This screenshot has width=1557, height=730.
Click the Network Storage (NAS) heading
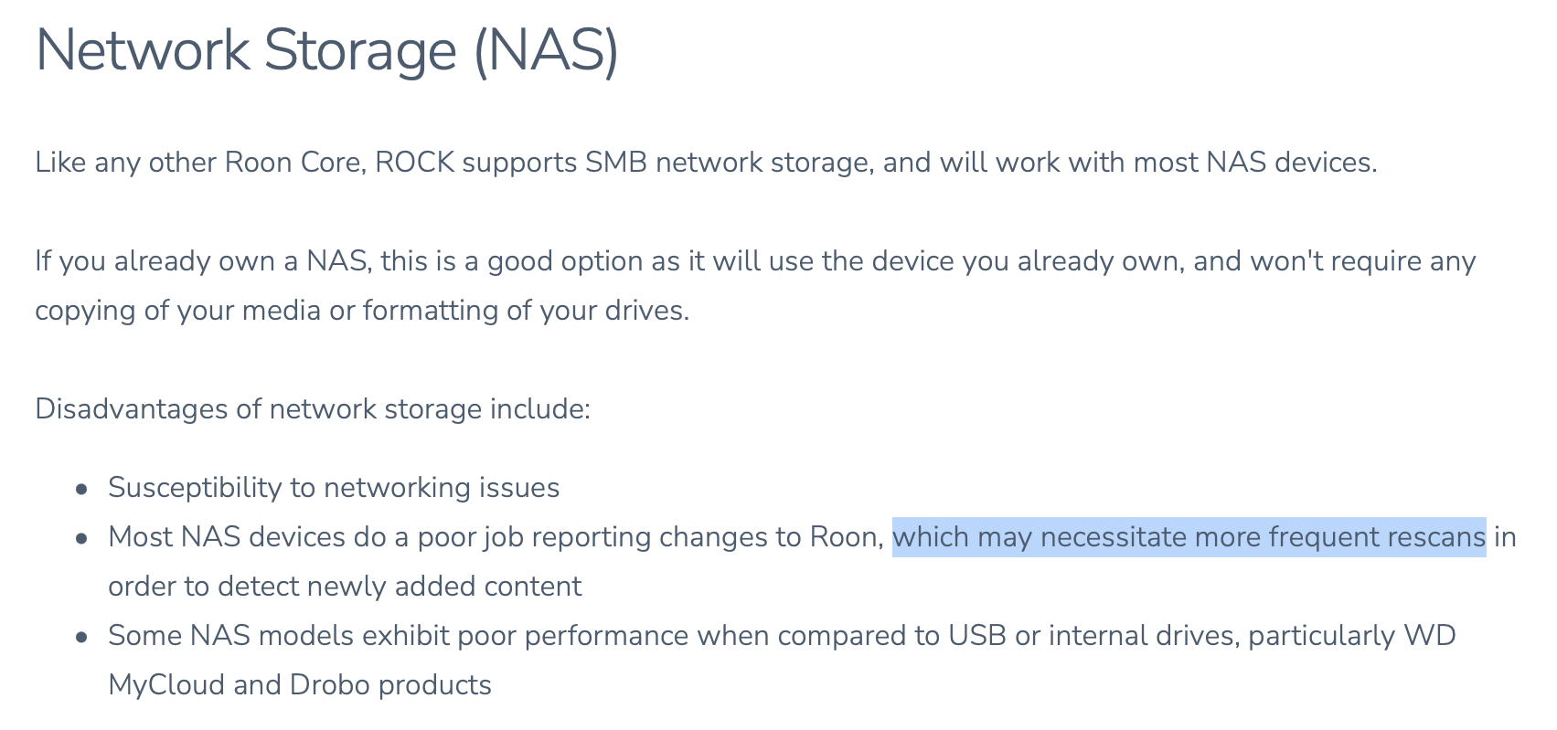326,49
